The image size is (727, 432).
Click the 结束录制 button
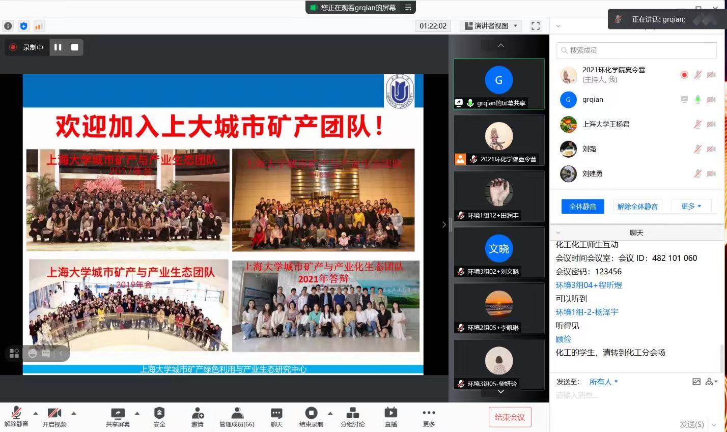tap(311, 416)
